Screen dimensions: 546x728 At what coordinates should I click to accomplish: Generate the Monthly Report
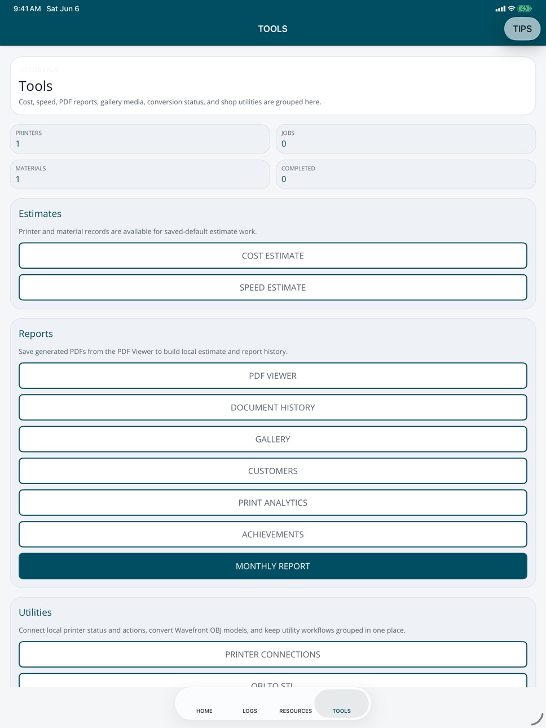(273, 566)
